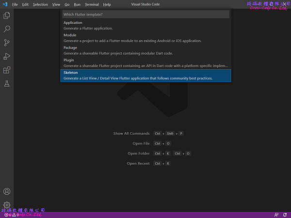Open the Terminal menu

92,4
